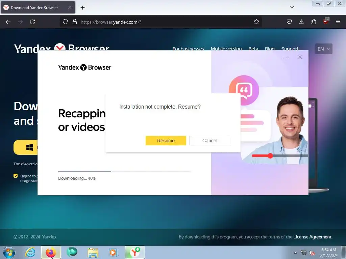The image size is (346, 259).
Task: Click the Yandex Browser installer logo
Action: point(85,67)
